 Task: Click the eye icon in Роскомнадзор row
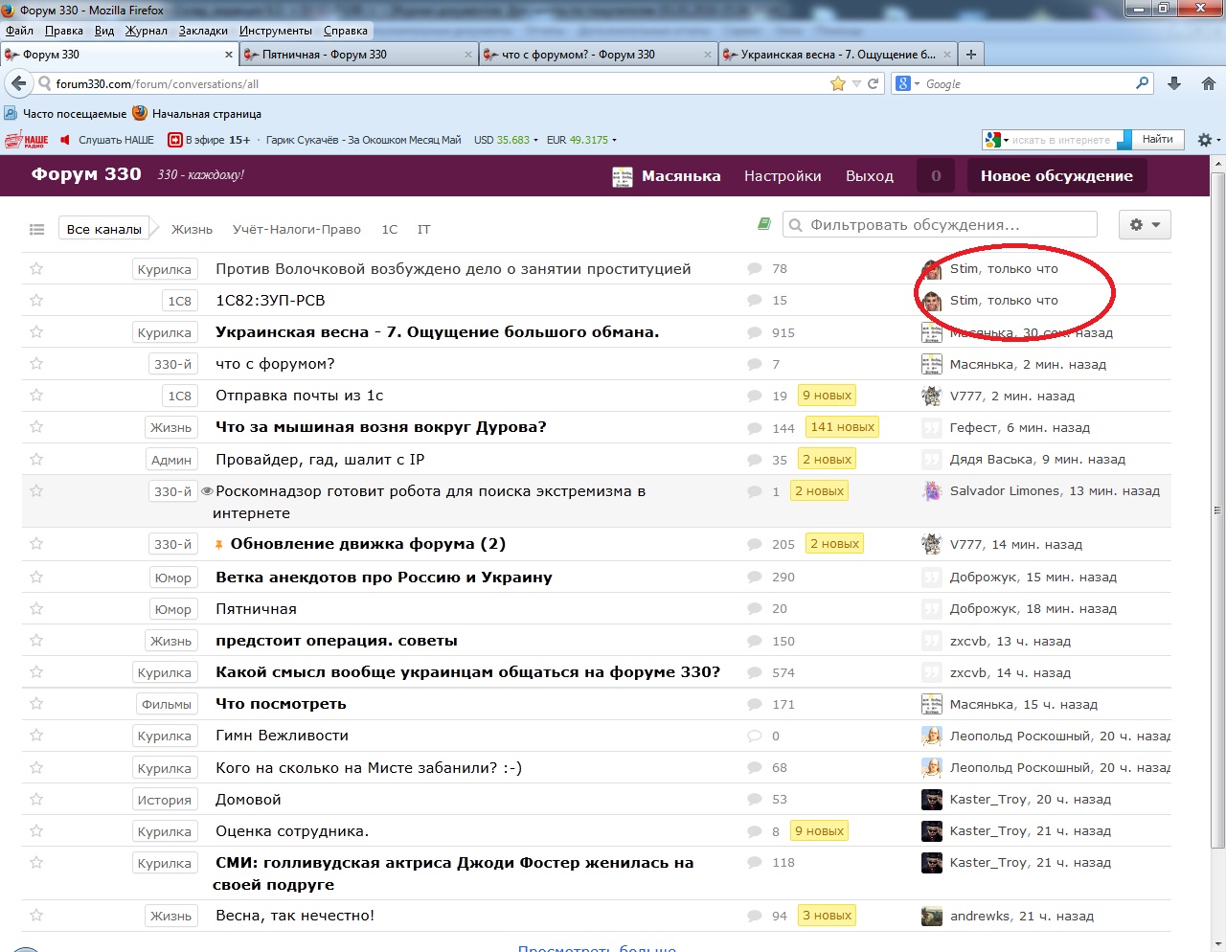pyautogui.click(x=206, y=491)
